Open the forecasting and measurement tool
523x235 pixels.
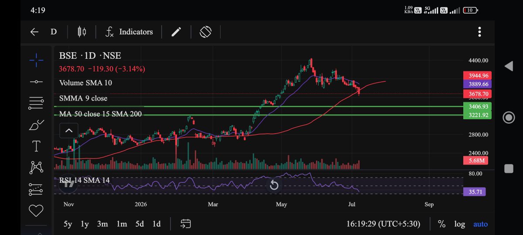pyautogui.click(x=36, y=189)
